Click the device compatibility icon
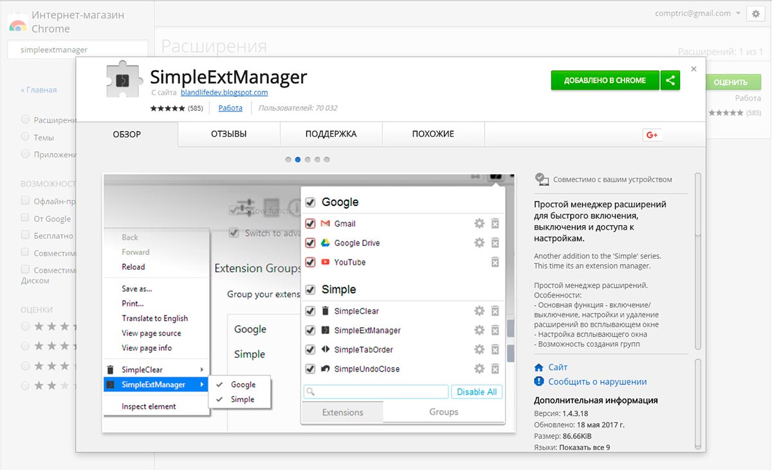 tap(542, 180)
